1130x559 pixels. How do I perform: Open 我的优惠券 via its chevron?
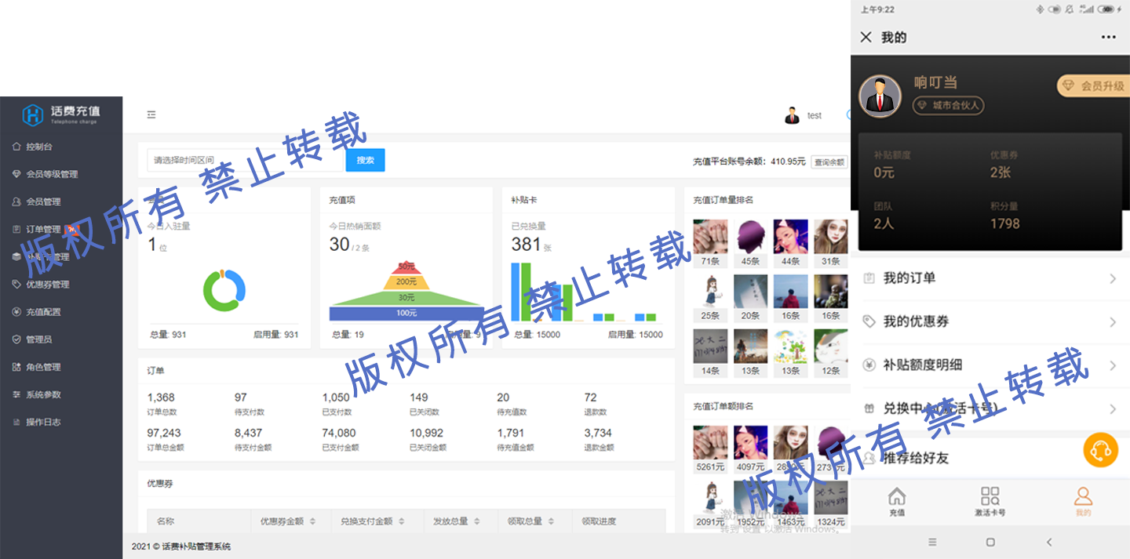[x=1113, y=321]
